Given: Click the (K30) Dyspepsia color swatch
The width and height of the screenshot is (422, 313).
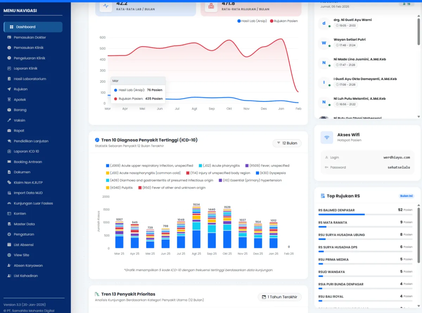Looking at the screenshot, I should [257, 173].
